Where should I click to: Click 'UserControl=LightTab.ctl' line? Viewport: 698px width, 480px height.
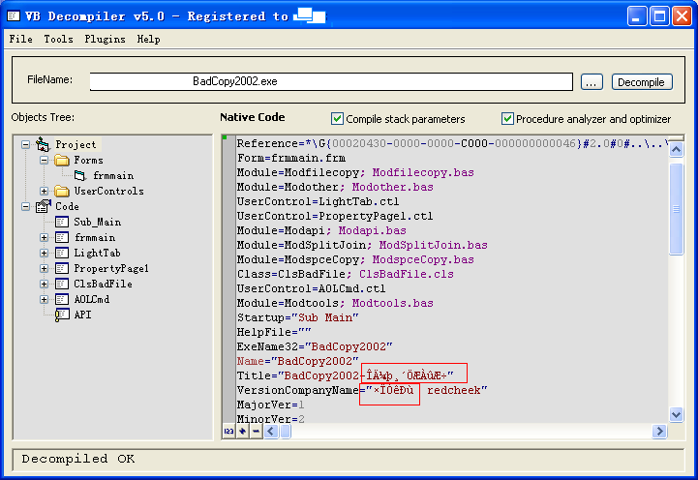[318, 201]
